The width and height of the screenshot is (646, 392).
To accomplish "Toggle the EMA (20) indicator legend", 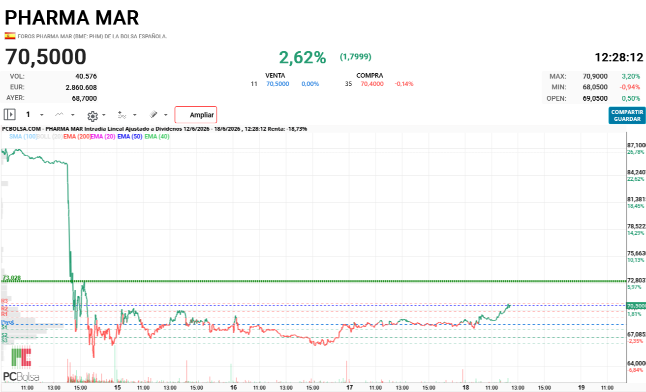I will (103, 137).
